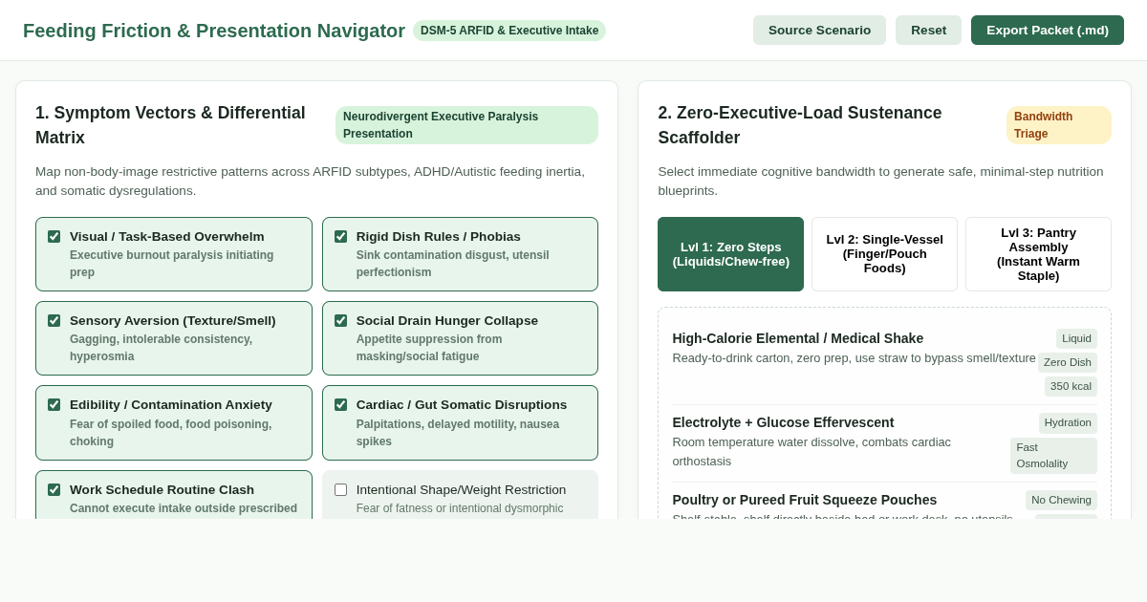1147x602 pixels.
Task: Click text 'Sink contamination disgust, utensil perfectionism'
Action: click(453, 264)
